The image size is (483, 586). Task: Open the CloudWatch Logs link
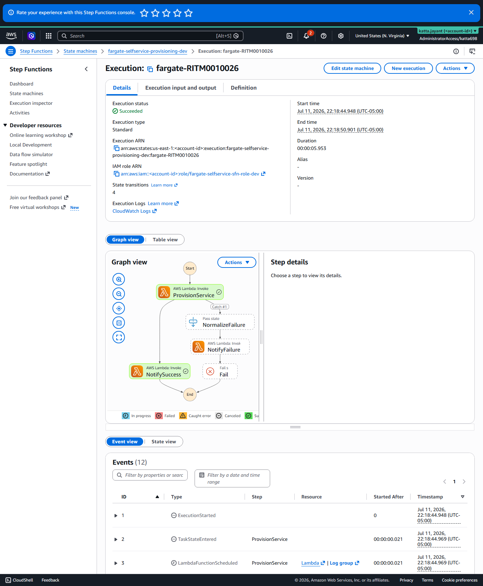pos(135,211)
